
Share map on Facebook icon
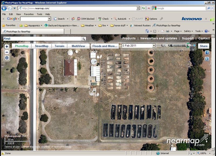click(x=207, y=53)
